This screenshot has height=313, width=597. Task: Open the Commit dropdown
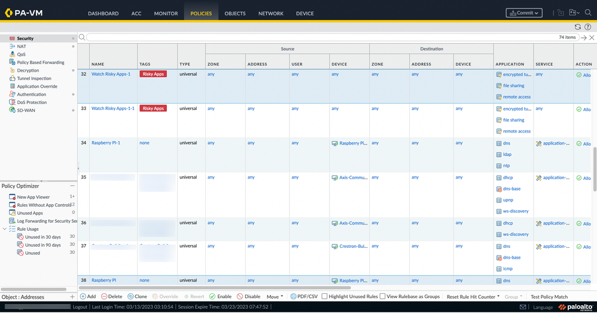523,13
